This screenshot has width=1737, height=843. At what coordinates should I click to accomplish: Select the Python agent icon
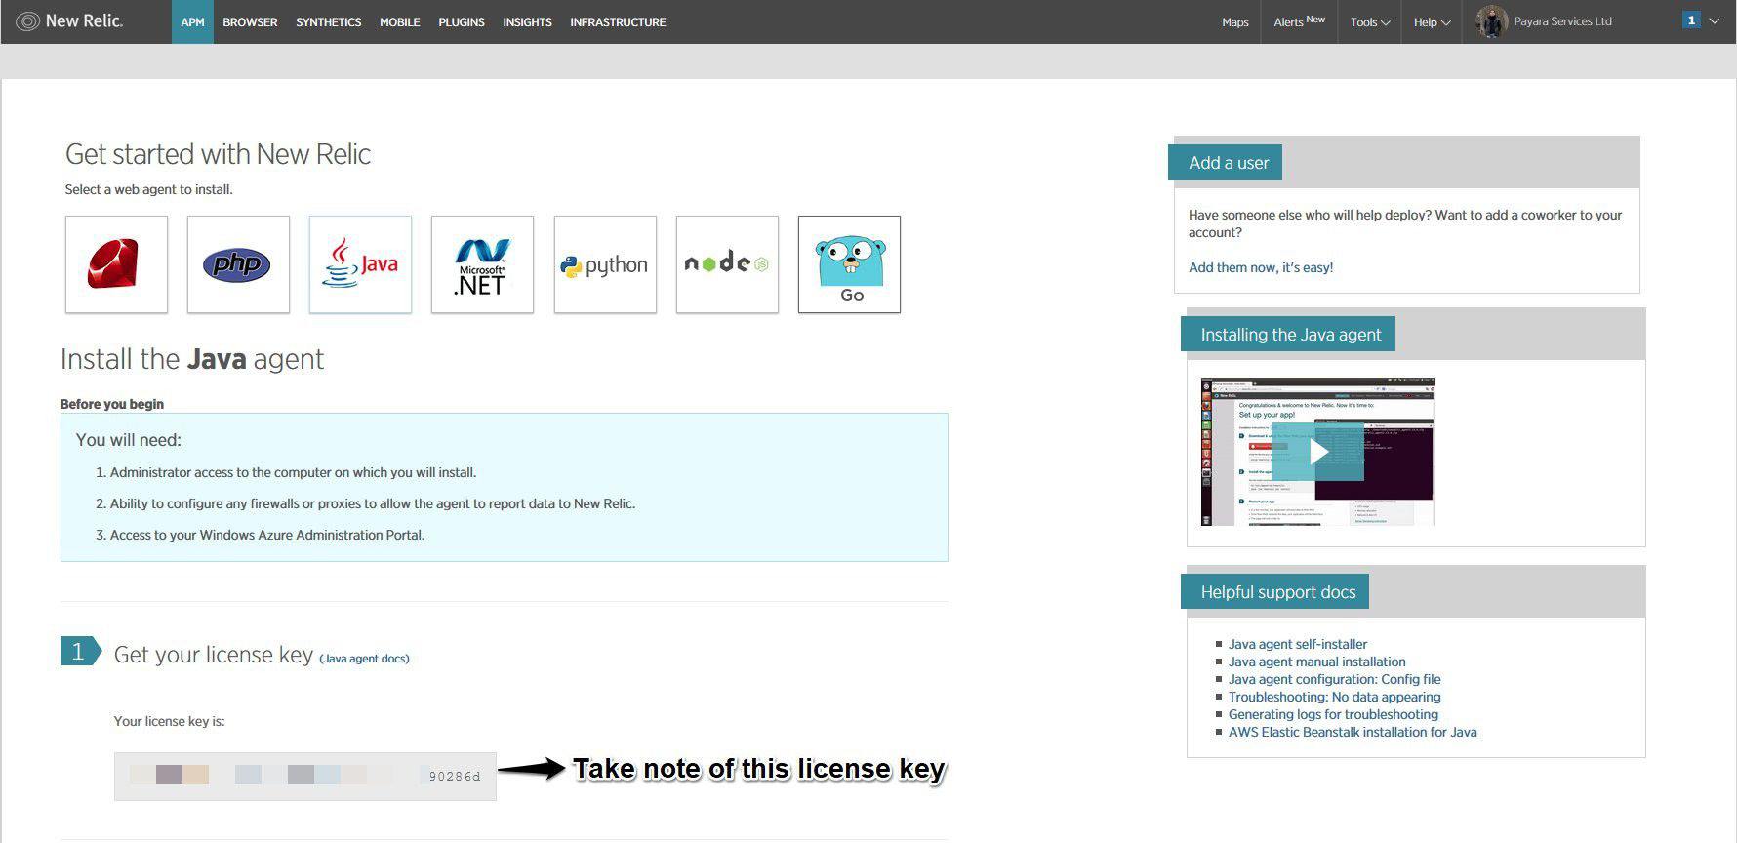pyautogui.click(x=605, y=264)
